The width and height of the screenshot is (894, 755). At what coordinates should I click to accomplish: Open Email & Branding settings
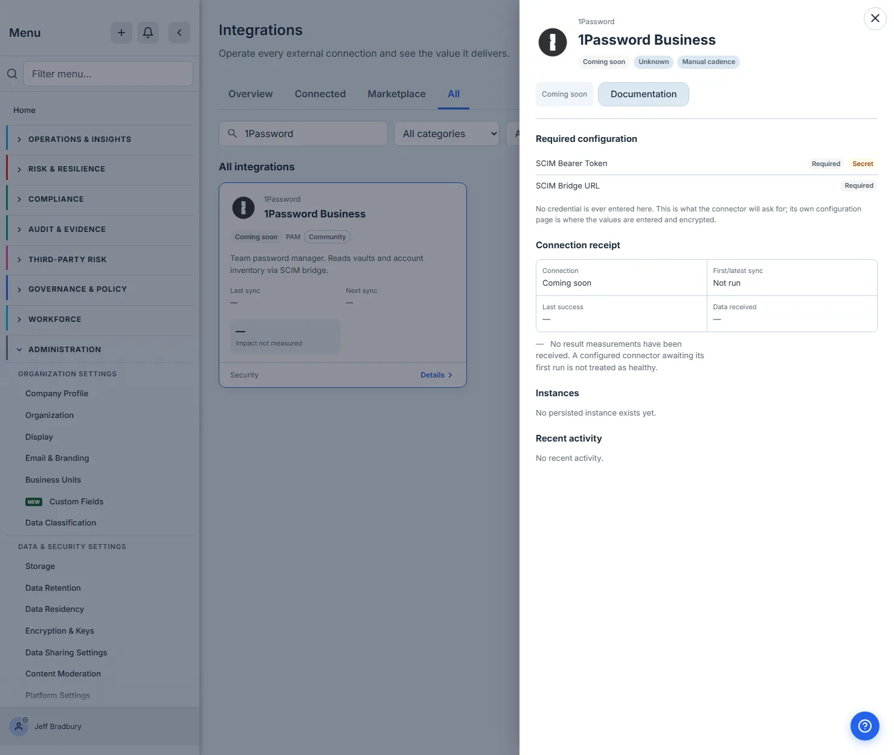(57, 458)
